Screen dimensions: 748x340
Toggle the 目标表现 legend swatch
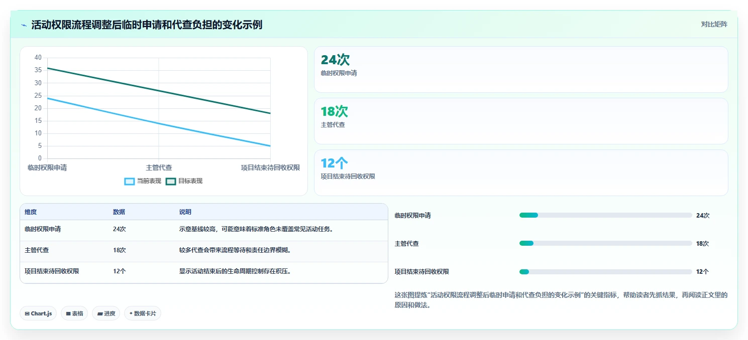pyautogui.click(x=171, y=181)
